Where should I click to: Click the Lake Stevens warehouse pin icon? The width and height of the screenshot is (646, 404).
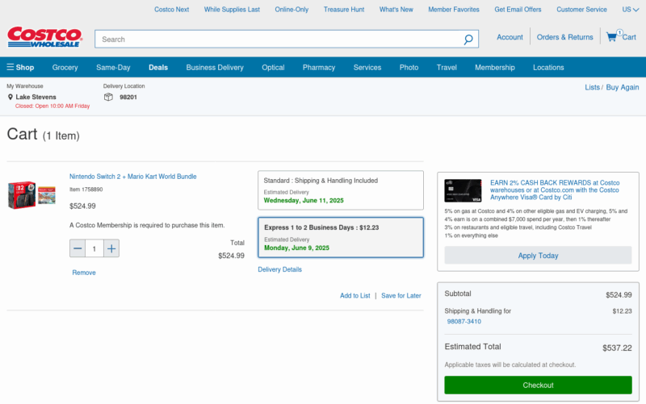[10, 97]
